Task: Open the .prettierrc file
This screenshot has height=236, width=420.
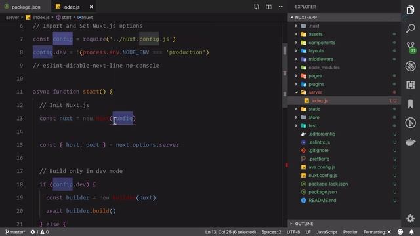Action: pos(344,159)
